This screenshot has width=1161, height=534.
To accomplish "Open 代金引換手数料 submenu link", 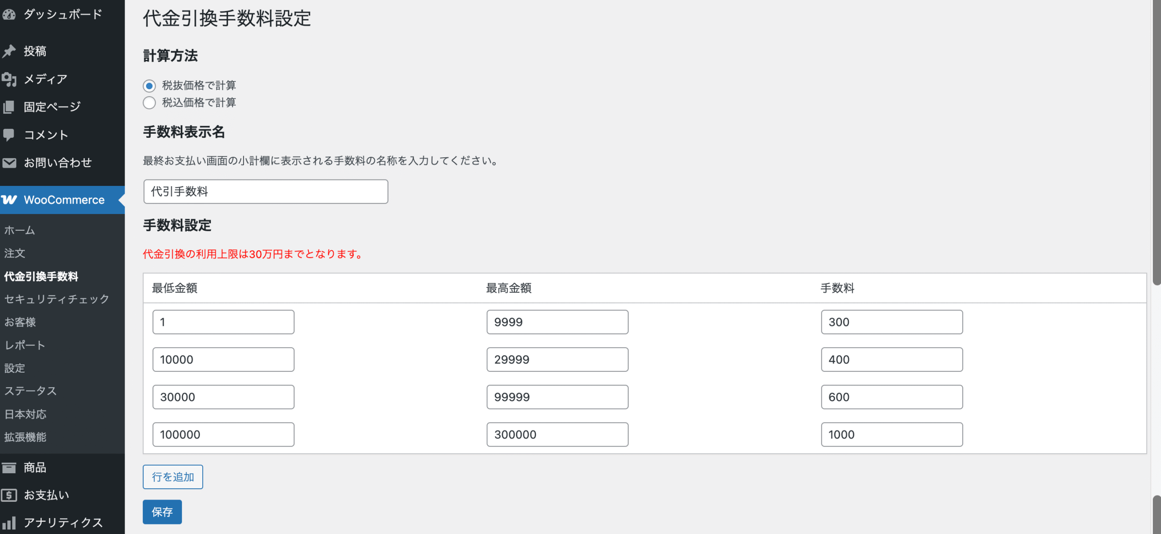I will pos(41,277).
